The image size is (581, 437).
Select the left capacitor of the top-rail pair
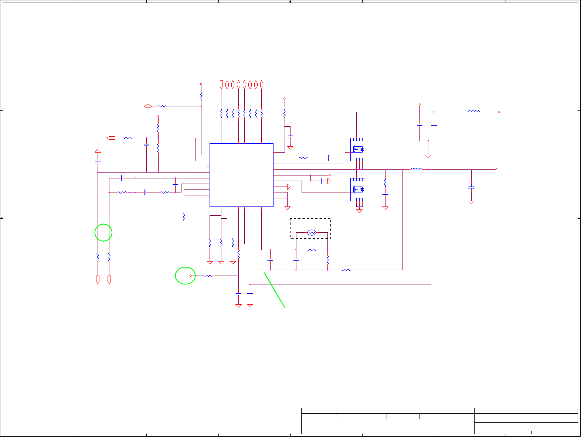pos(419,125)
